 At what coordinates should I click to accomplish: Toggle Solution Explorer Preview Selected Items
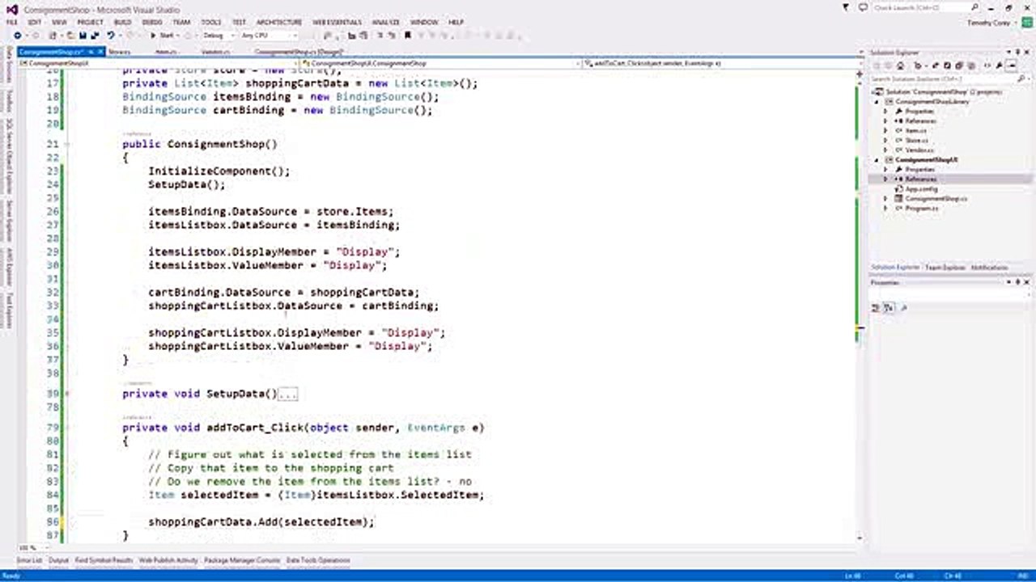point(1012,65)
